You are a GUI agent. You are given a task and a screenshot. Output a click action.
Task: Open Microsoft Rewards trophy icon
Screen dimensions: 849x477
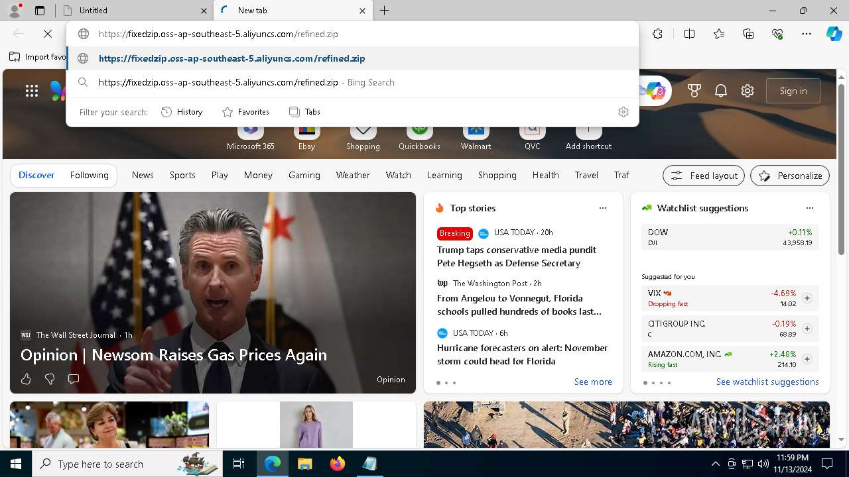[694, 91]
